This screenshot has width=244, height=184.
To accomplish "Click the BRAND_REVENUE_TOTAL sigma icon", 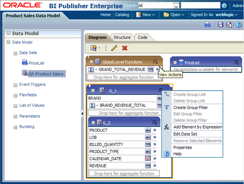I will pos(92,105).
